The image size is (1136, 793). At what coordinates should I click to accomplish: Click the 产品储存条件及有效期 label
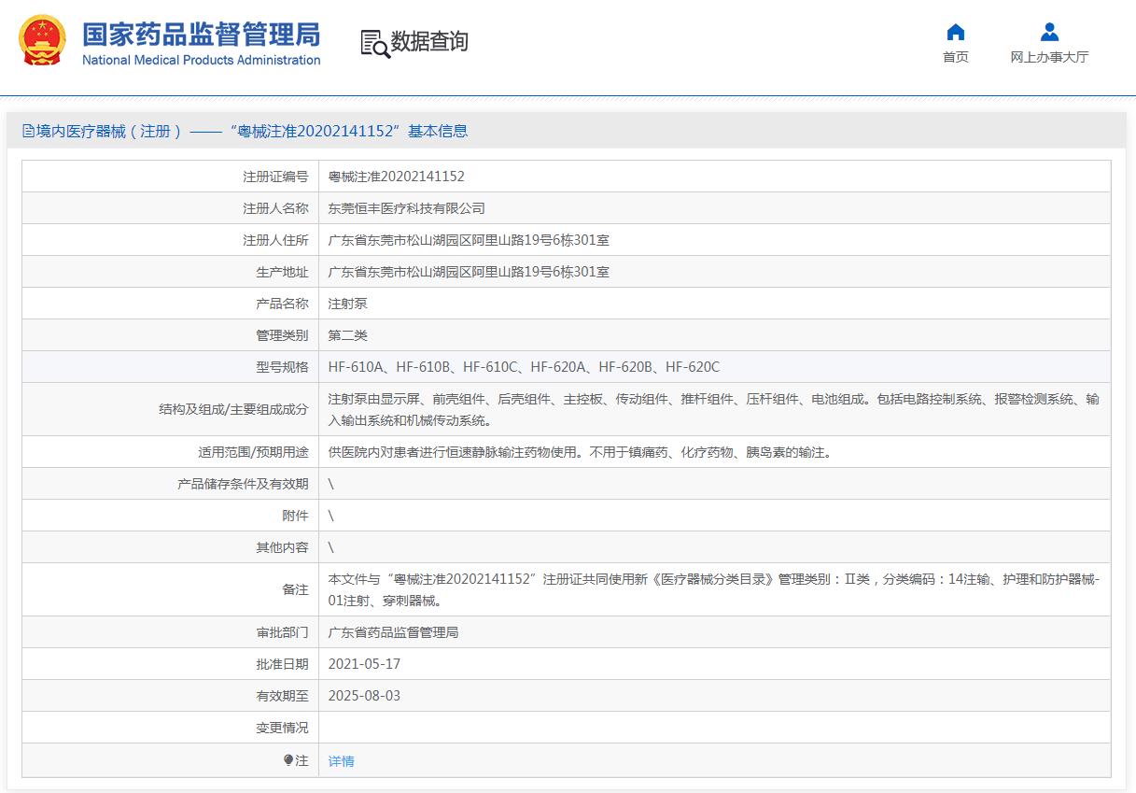[243, 484]
